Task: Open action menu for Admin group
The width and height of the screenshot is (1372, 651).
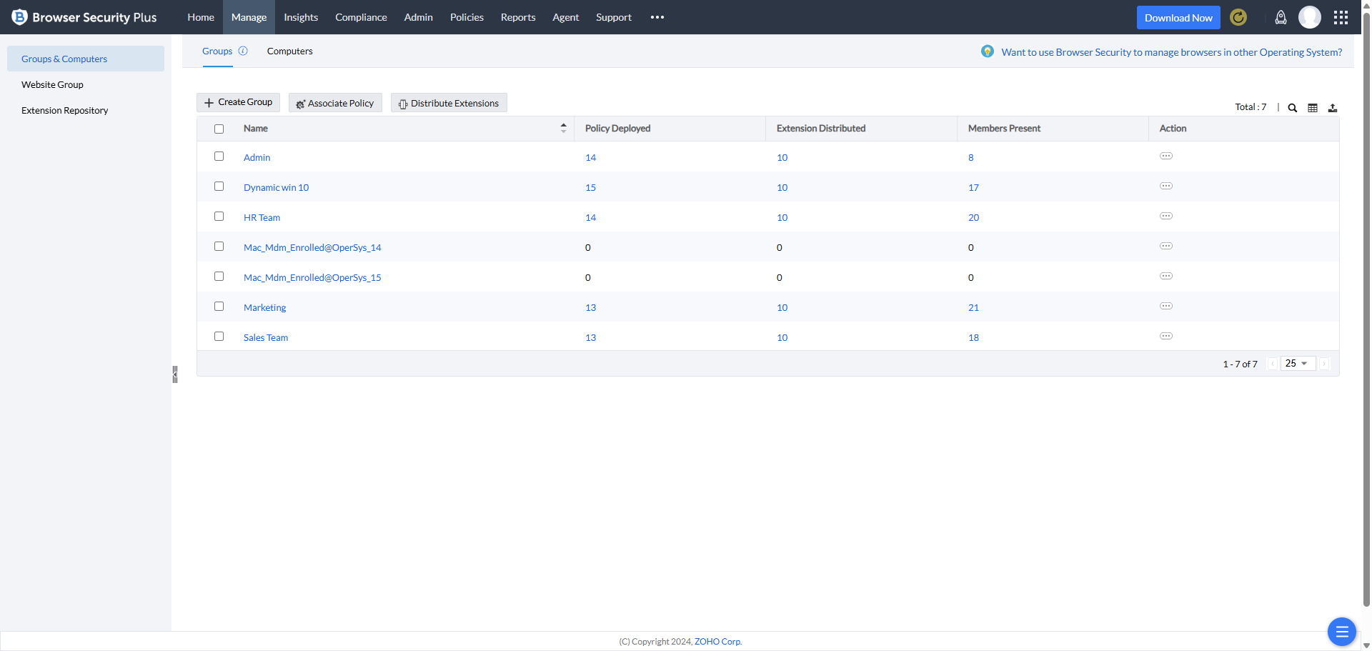Action: click(x=1166, y=156)
